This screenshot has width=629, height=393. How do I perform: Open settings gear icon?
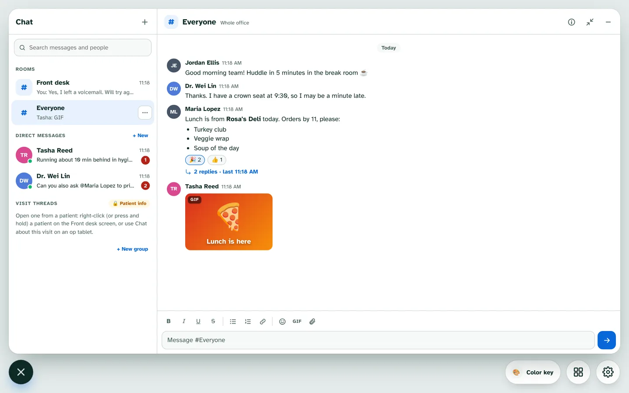[608, 372]
